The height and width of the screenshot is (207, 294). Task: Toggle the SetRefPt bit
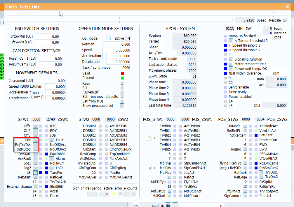pyautogui.click(x=245, y=131)
